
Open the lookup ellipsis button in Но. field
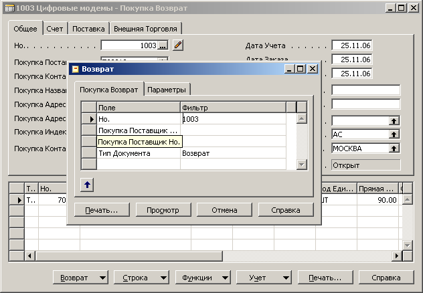[x=163, y=45]
